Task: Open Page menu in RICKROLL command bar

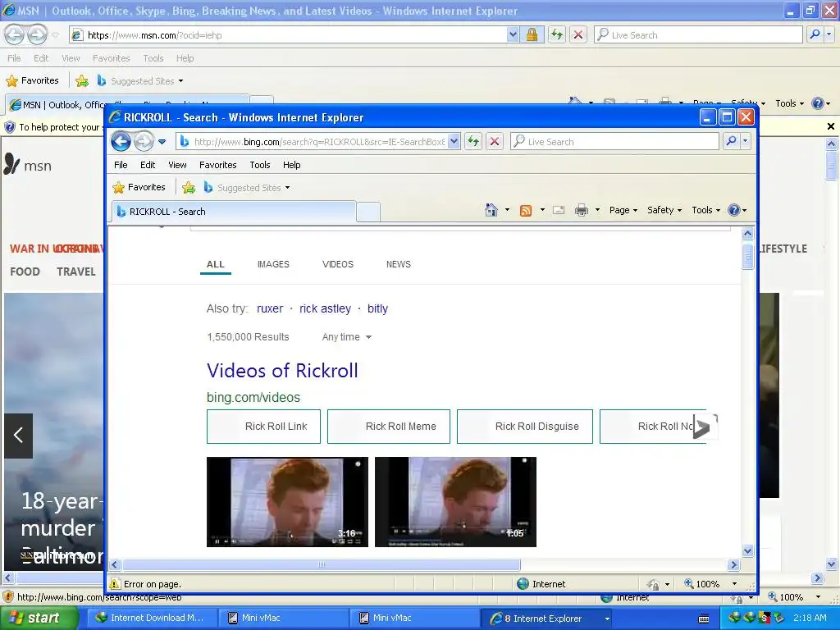Action: click(x=623, y=210)
